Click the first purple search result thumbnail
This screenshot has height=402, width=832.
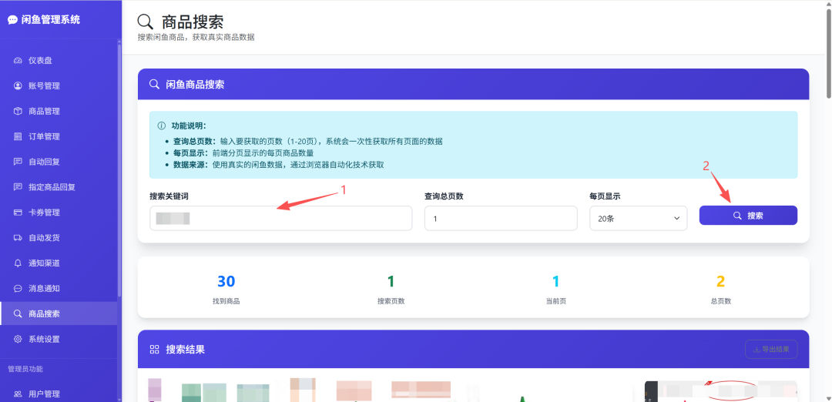pyautogui.click(x=154, y=390)
